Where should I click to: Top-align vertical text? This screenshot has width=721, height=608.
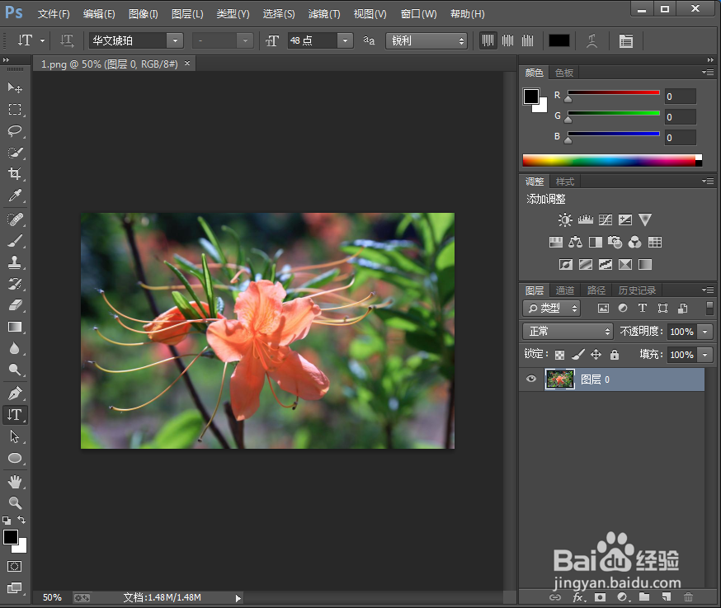tap(488, 40)
